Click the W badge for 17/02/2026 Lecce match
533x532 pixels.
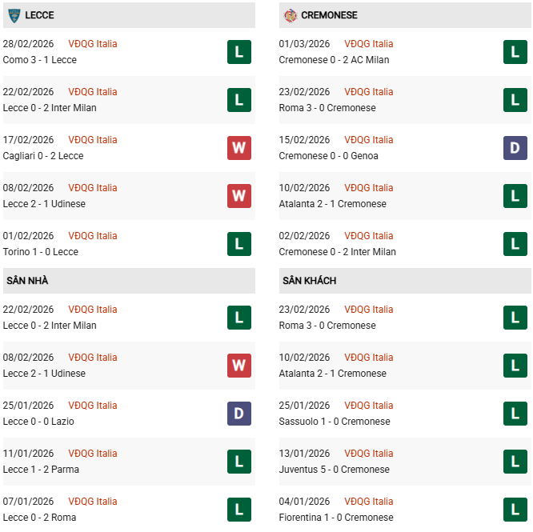238,148
